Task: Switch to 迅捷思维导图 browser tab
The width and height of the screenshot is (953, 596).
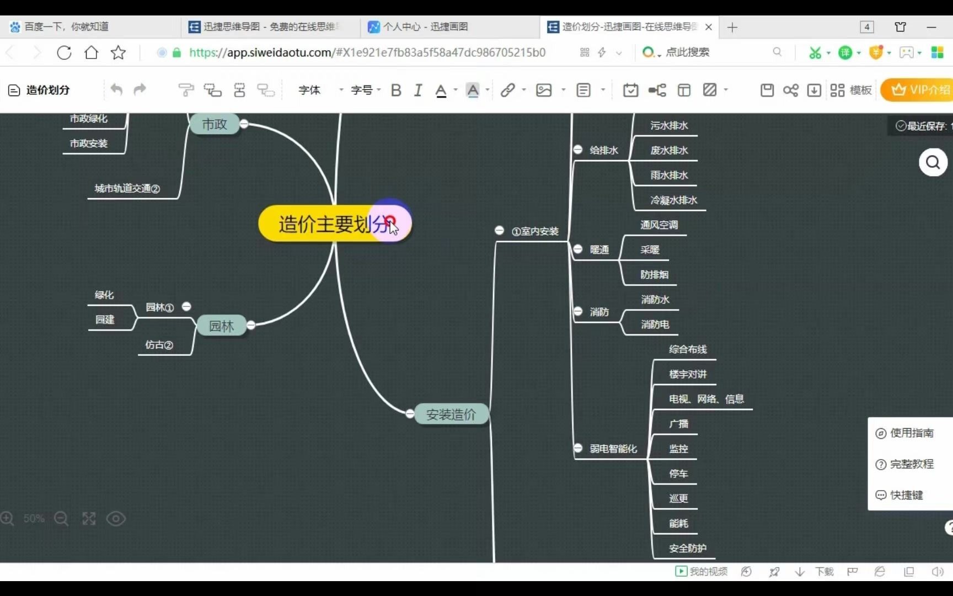Action: click(x=270, y=26)
